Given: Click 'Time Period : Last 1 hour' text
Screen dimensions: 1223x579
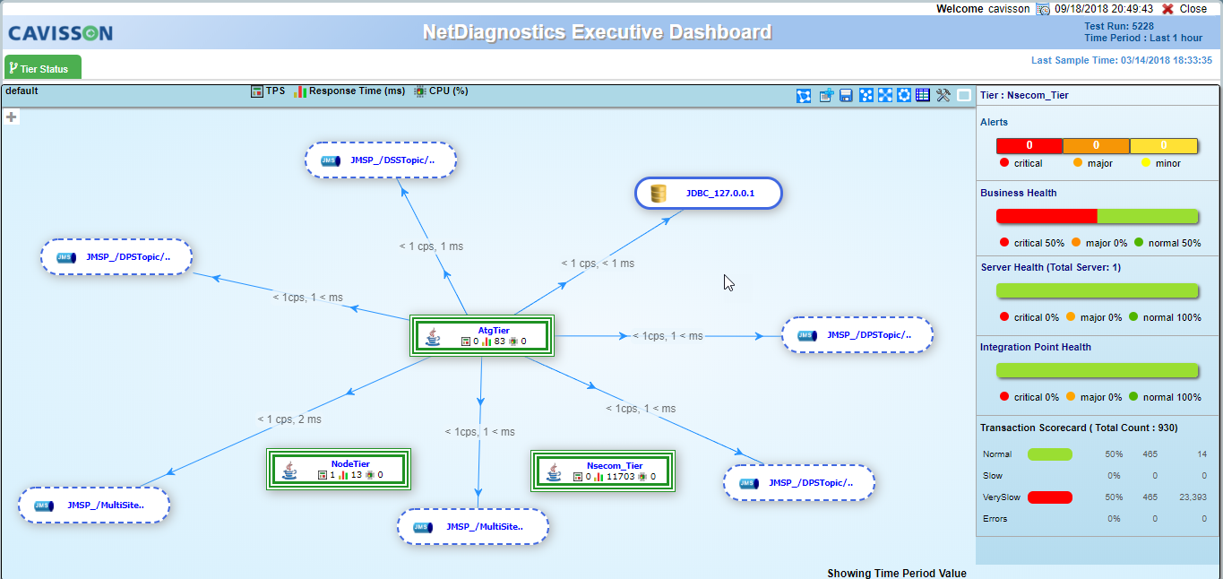Looking at the screenshot, I should pos(1143,38).
